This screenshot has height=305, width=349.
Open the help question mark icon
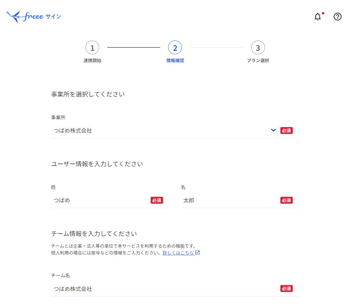pyautogui.click(x=337, y=17)
